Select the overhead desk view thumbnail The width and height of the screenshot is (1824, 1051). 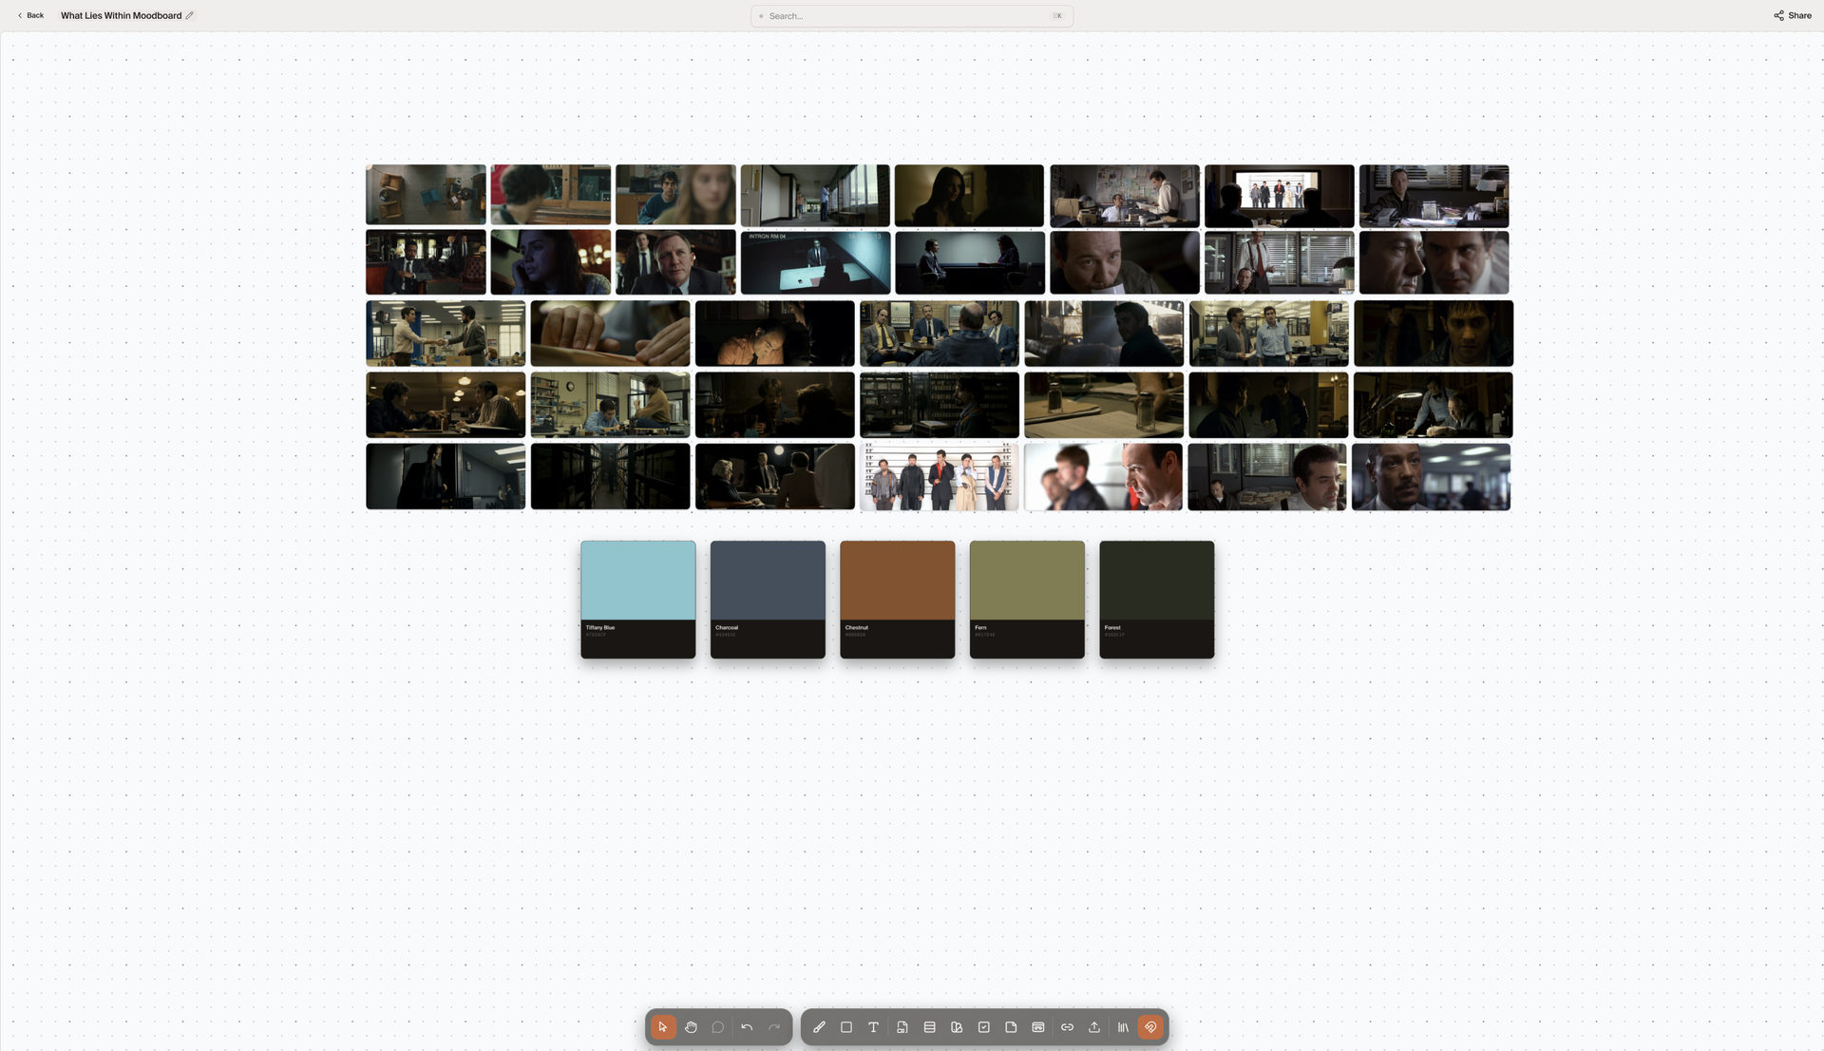[x=426, y=195]
